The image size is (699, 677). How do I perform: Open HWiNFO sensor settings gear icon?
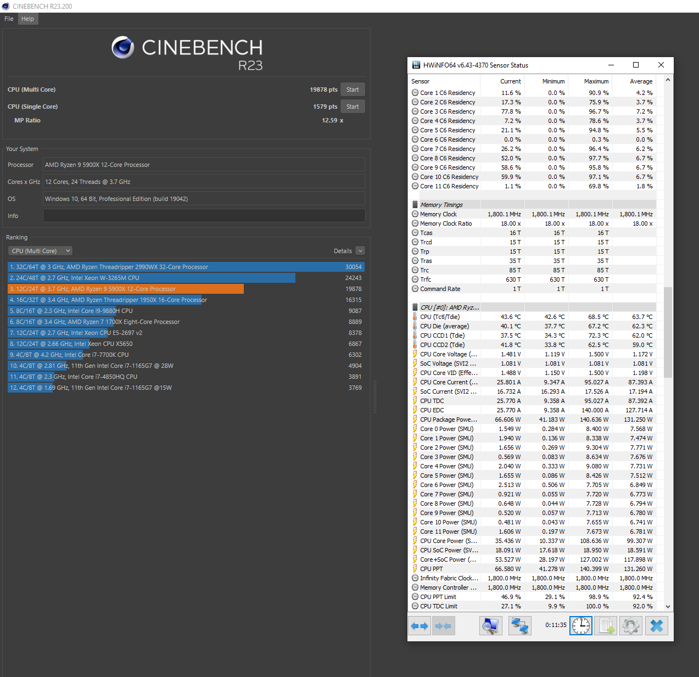click(x=630, y=625)
